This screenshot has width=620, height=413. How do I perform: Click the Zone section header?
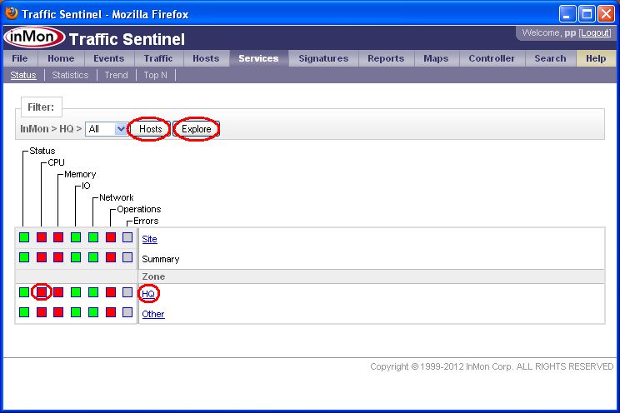click(153, 276)
